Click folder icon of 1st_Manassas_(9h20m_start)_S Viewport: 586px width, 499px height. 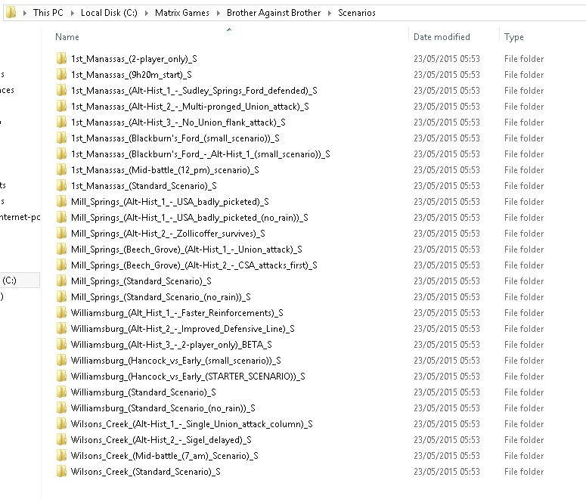pyautogui.click(x=62, y=75)
